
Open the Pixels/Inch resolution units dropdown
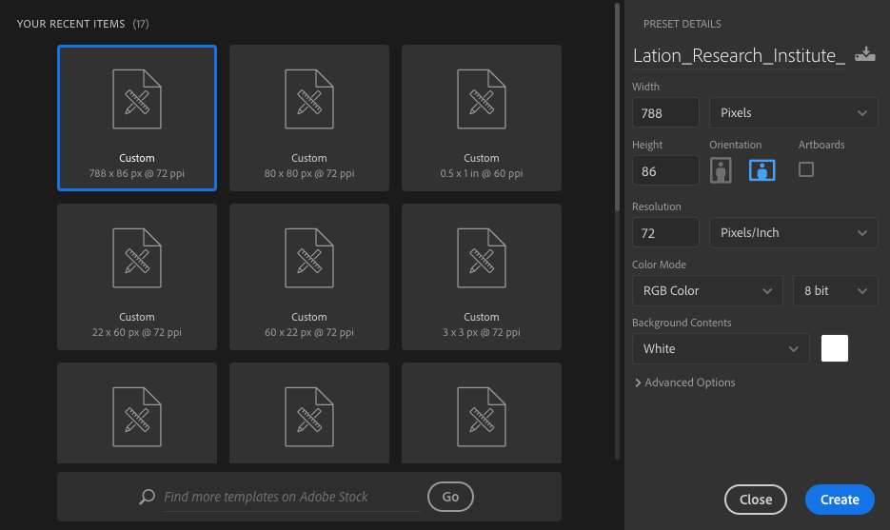click(794, 233)
